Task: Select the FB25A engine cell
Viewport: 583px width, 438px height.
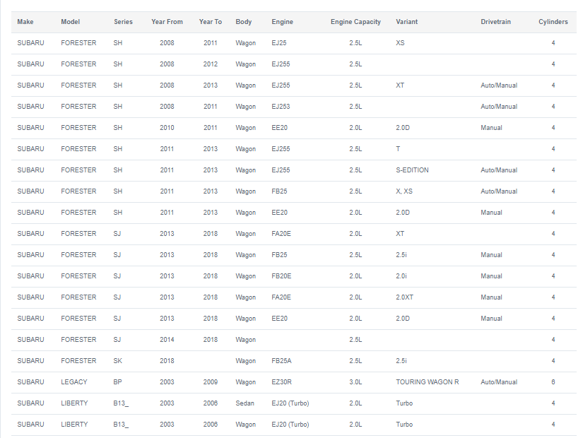Action: pyautogui.click(x=281, y=361)
